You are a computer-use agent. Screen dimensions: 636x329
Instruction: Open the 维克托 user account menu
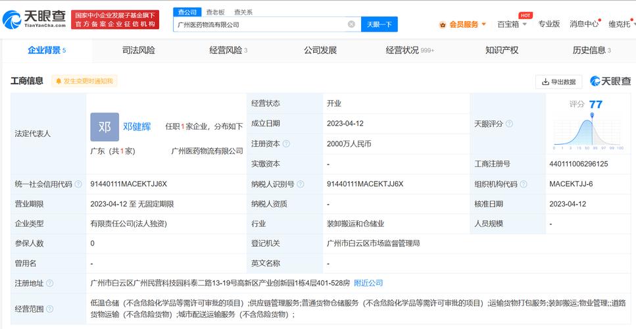click(x=621, y=24)
